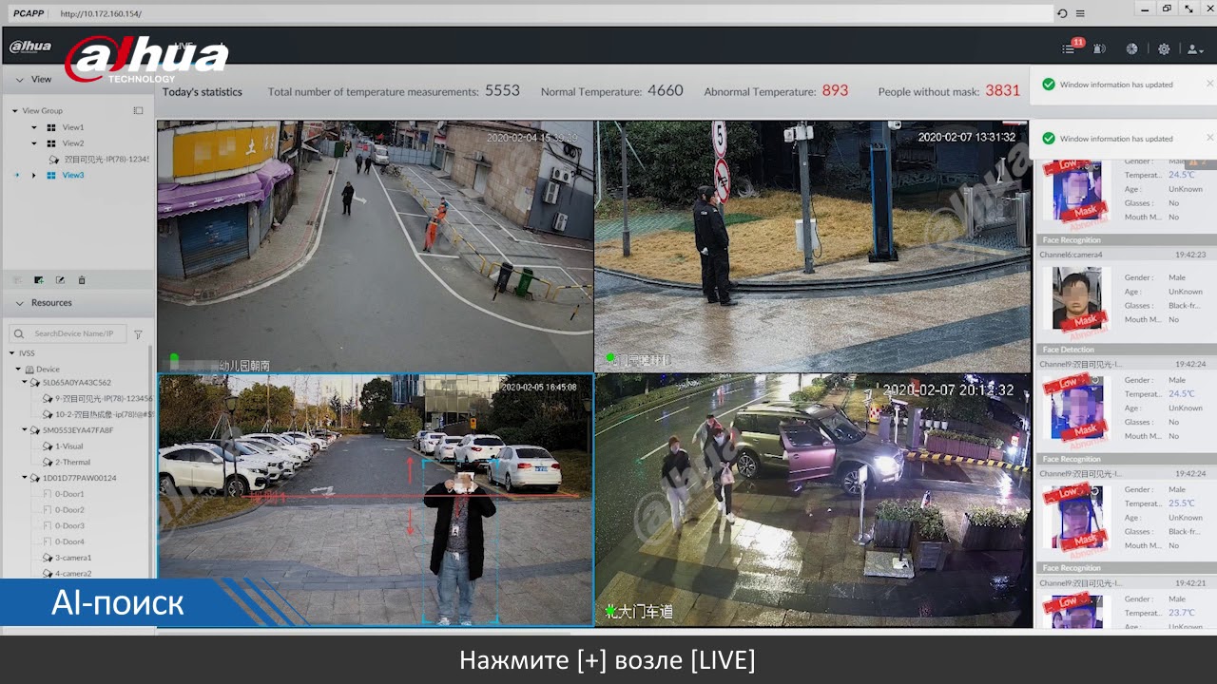Viewport: 1217px width, 684px height.
Task: Select the 2020-02-07 20:12:32 night car feed
Action: click(813, 500)
